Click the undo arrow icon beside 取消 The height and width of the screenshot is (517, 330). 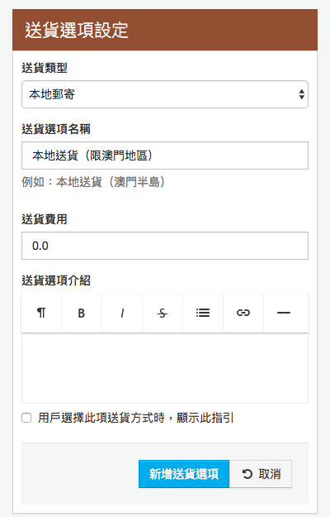tap(247, 474)
